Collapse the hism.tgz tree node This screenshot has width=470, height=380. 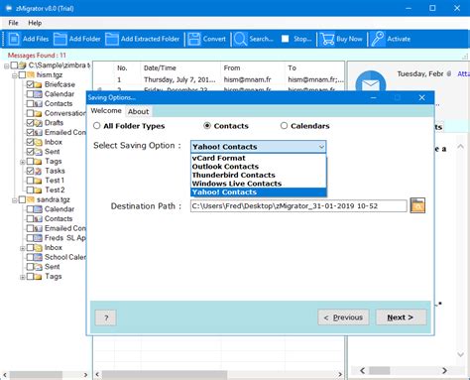click(14, 75)
